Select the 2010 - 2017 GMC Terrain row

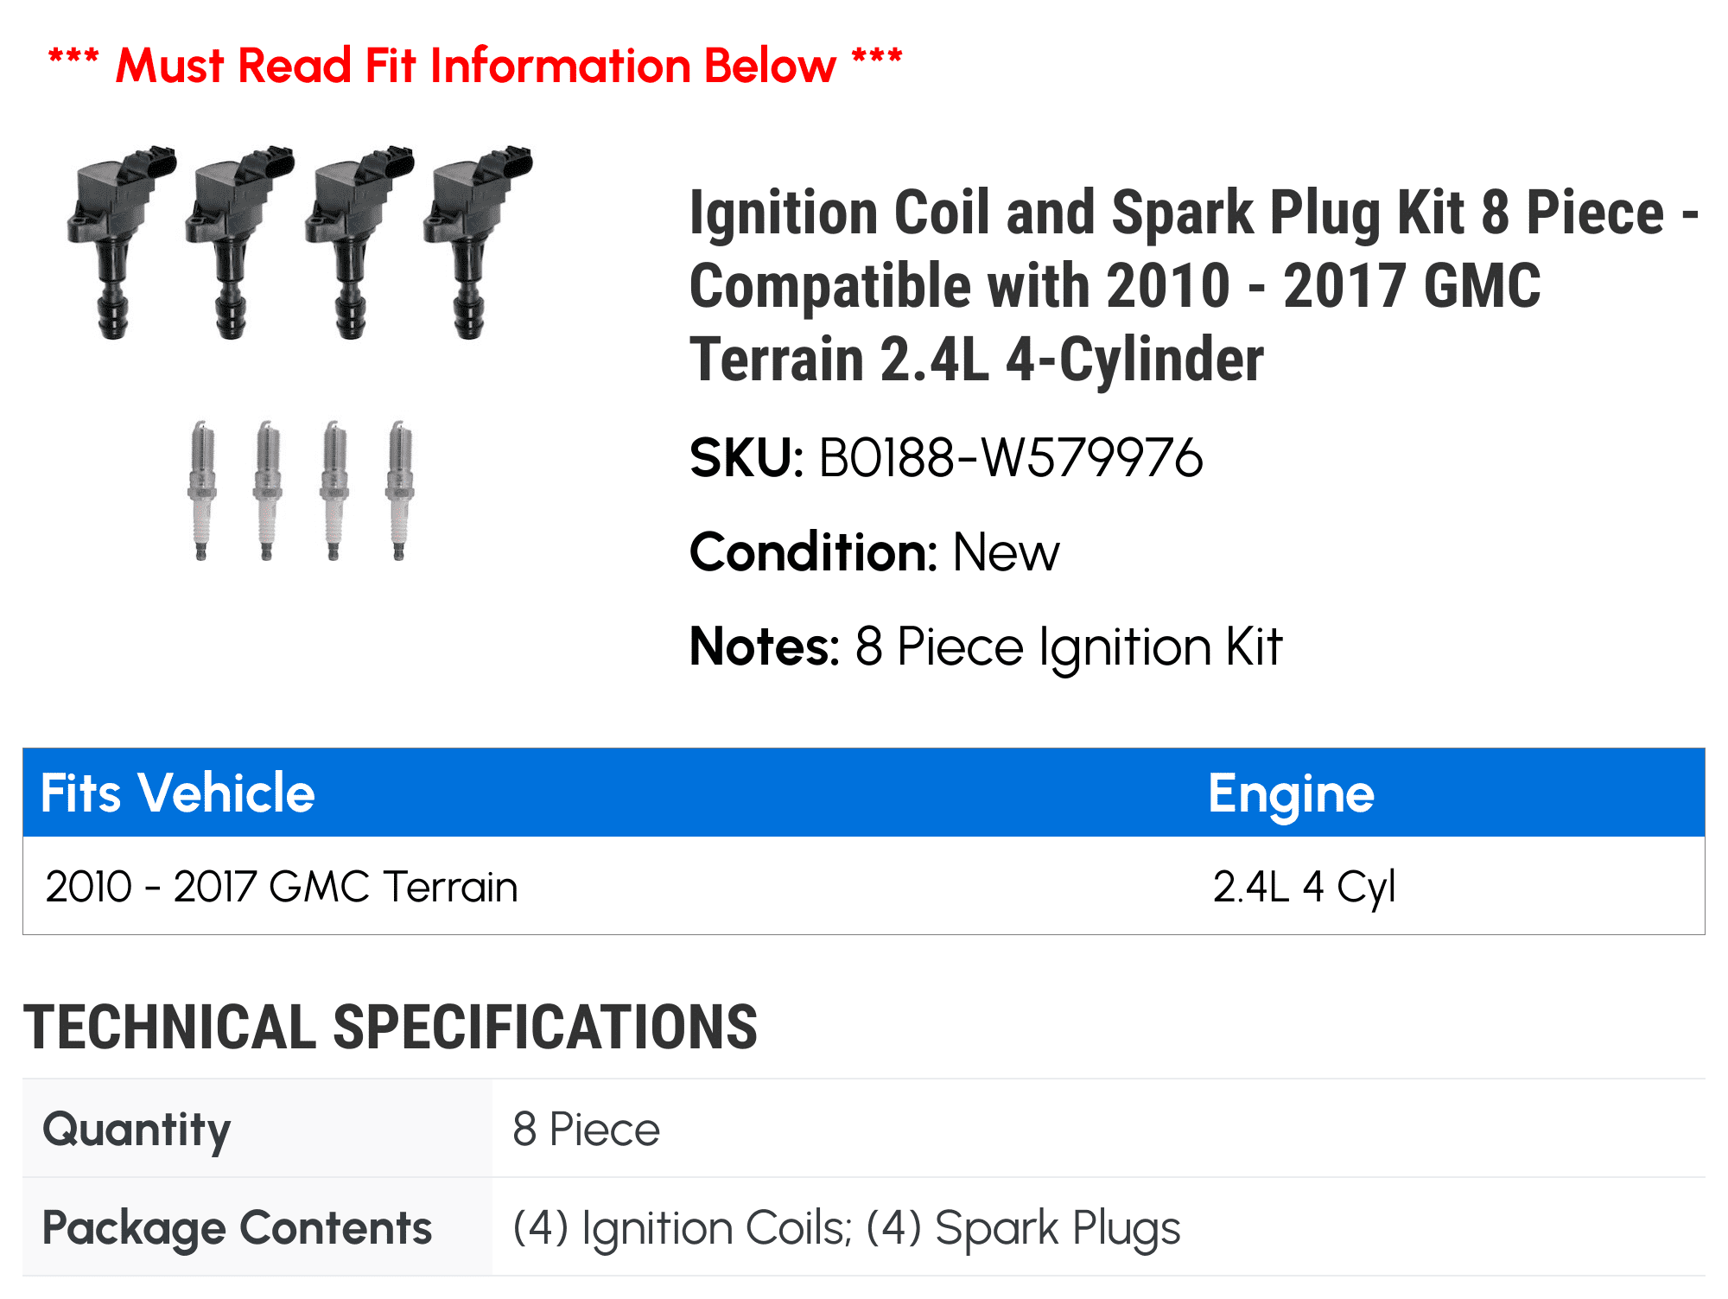point(864,886)
